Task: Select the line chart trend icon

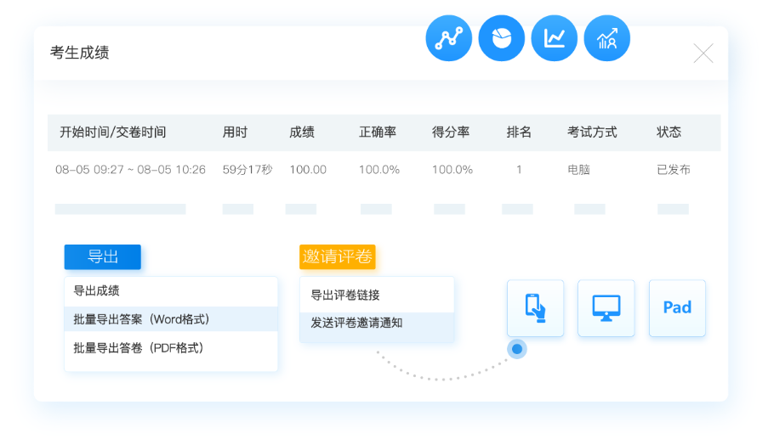Action: click(x=554, y=38)
